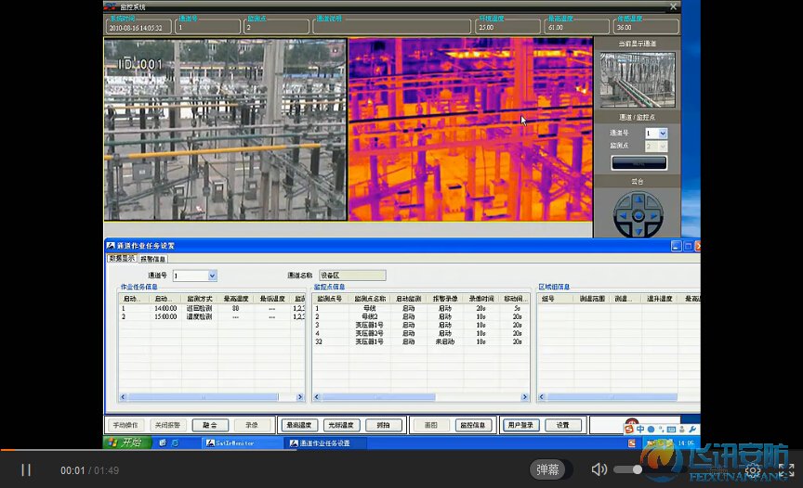Select the 数据显示 tab

pos(122,259)
